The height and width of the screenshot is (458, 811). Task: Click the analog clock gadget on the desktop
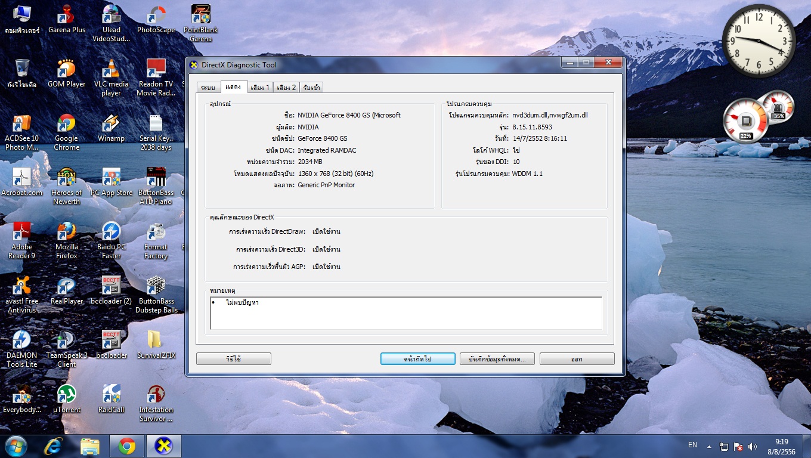[759, 41]
